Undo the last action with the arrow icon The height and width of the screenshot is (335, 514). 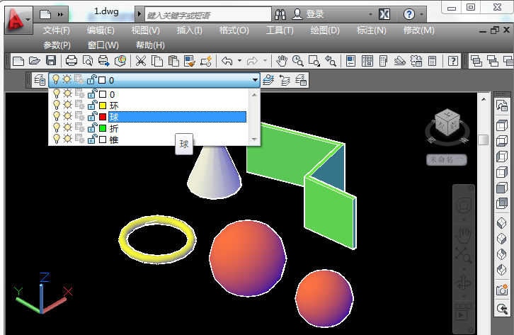click(227, 61)
